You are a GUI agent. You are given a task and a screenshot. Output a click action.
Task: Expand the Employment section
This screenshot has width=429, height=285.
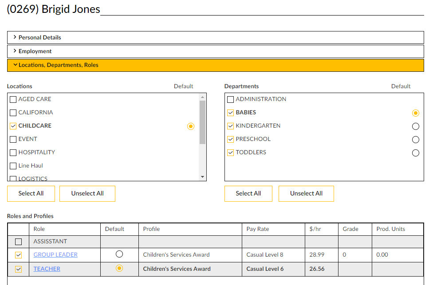pos(35,51)
